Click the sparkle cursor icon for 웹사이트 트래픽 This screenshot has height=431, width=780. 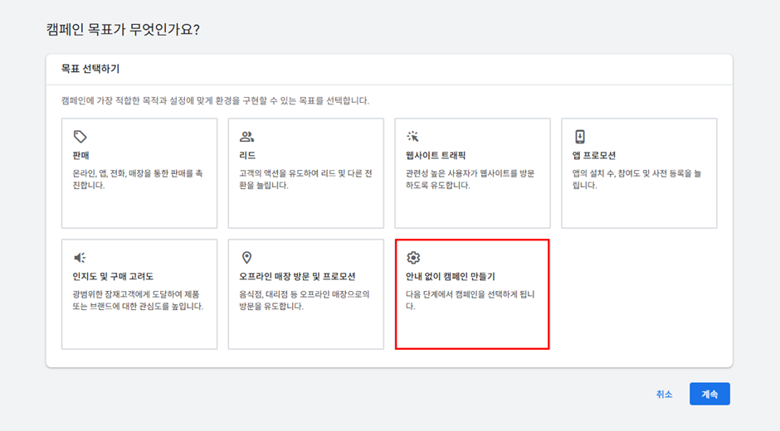[413, 136]
